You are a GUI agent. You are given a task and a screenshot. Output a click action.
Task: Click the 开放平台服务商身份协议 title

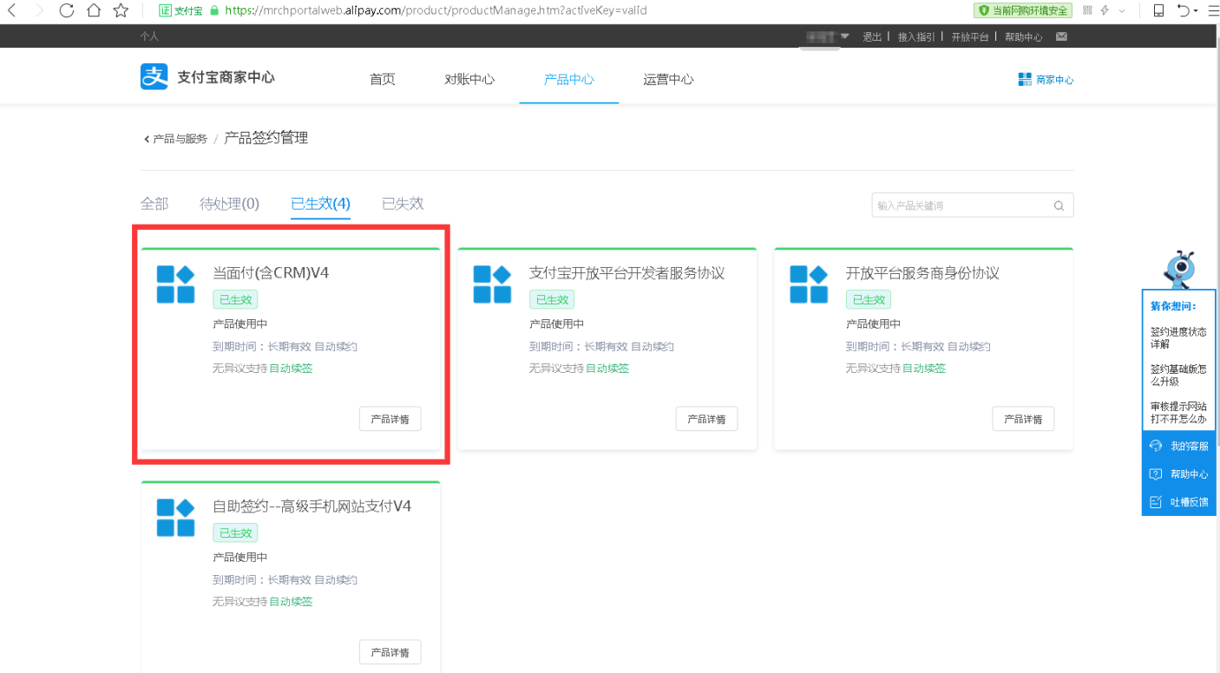click(922, 273)
